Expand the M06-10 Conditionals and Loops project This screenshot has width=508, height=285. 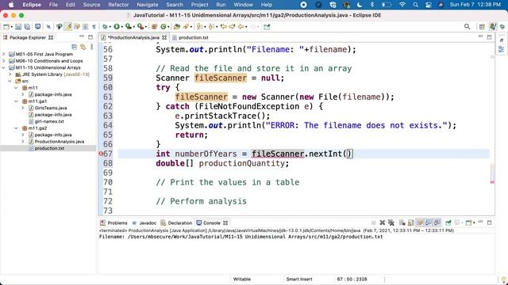tap(4, 61)
